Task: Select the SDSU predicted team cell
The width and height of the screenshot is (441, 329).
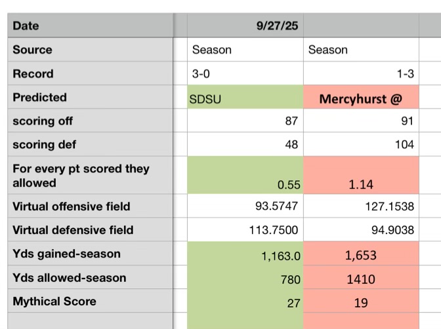Action: click(x=246, y=99)
